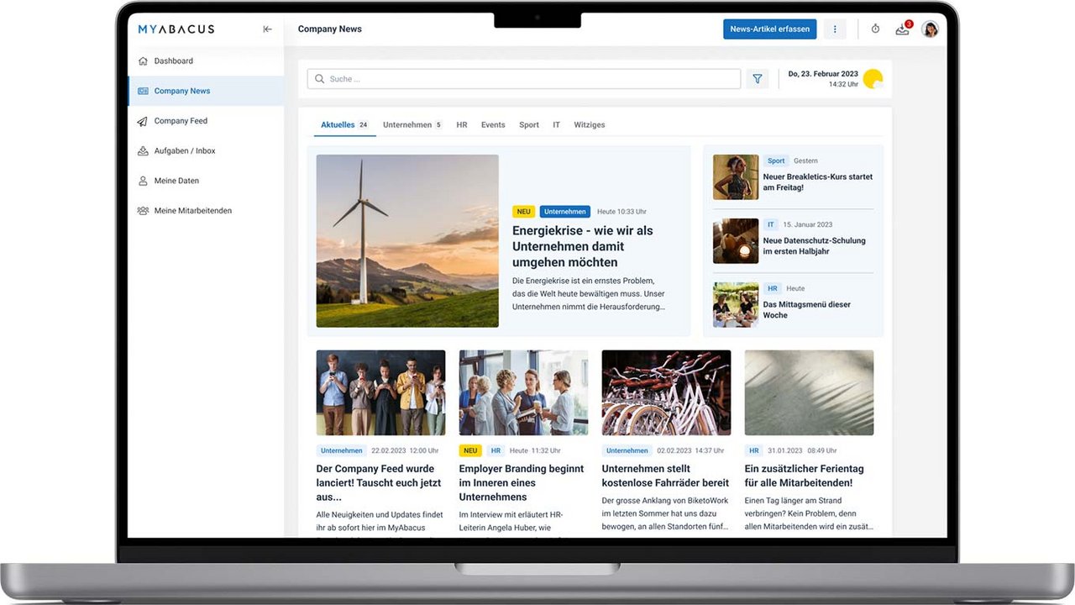Click the wind turbine article image
1075x605 pixels.
pyautogui.click(x=407, y=240)
